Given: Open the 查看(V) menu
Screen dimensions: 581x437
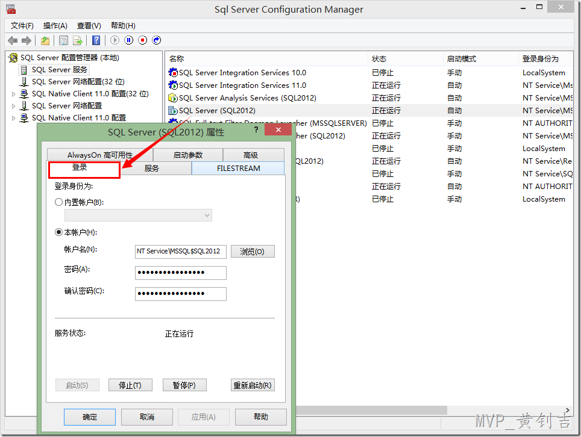Looking at the screenshot, I should click(x=89, y=25).
